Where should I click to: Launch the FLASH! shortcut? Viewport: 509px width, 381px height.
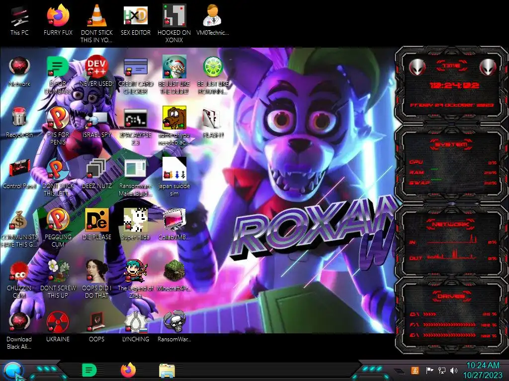pos(213,123)
